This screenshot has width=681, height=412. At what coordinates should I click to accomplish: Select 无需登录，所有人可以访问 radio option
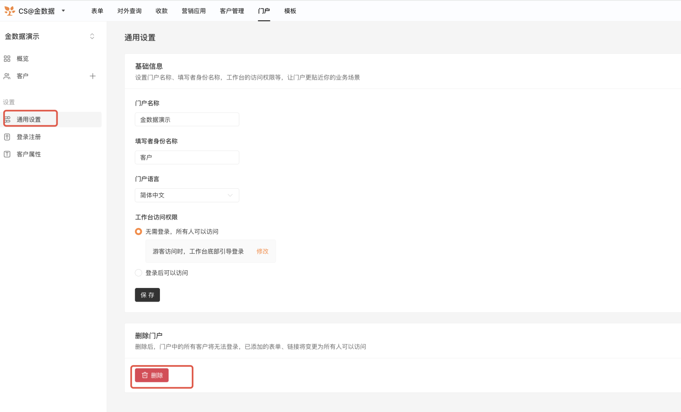tap(139, 232)
